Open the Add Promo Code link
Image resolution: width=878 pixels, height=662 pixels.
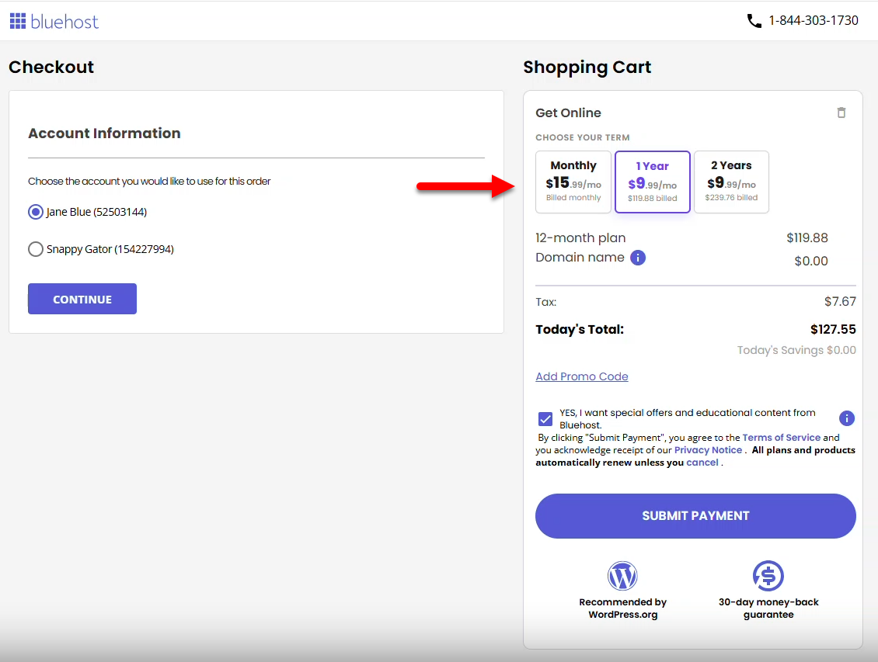(582, 376)
